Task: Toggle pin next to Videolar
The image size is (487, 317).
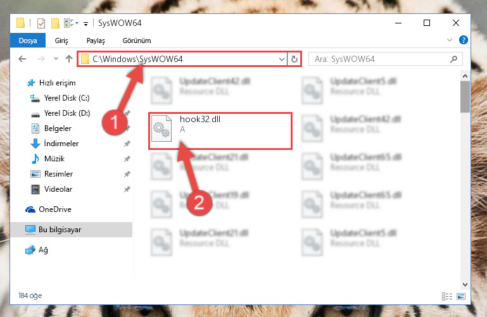Action: (x=127, y=189)
